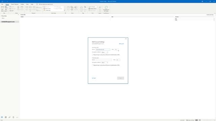Image resolution: width=216 pixels, height=121 pixels.
Task: Click the outgoing mail Port field
Action: coord(118,60)
